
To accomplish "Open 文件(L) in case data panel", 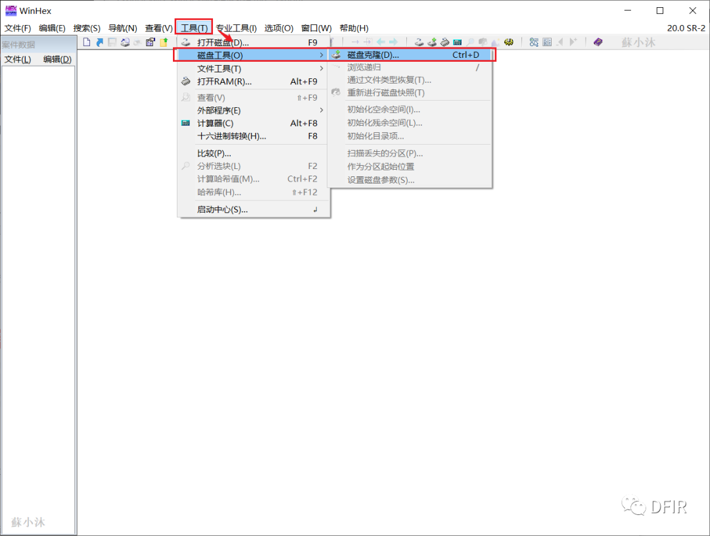I will 18,59.
